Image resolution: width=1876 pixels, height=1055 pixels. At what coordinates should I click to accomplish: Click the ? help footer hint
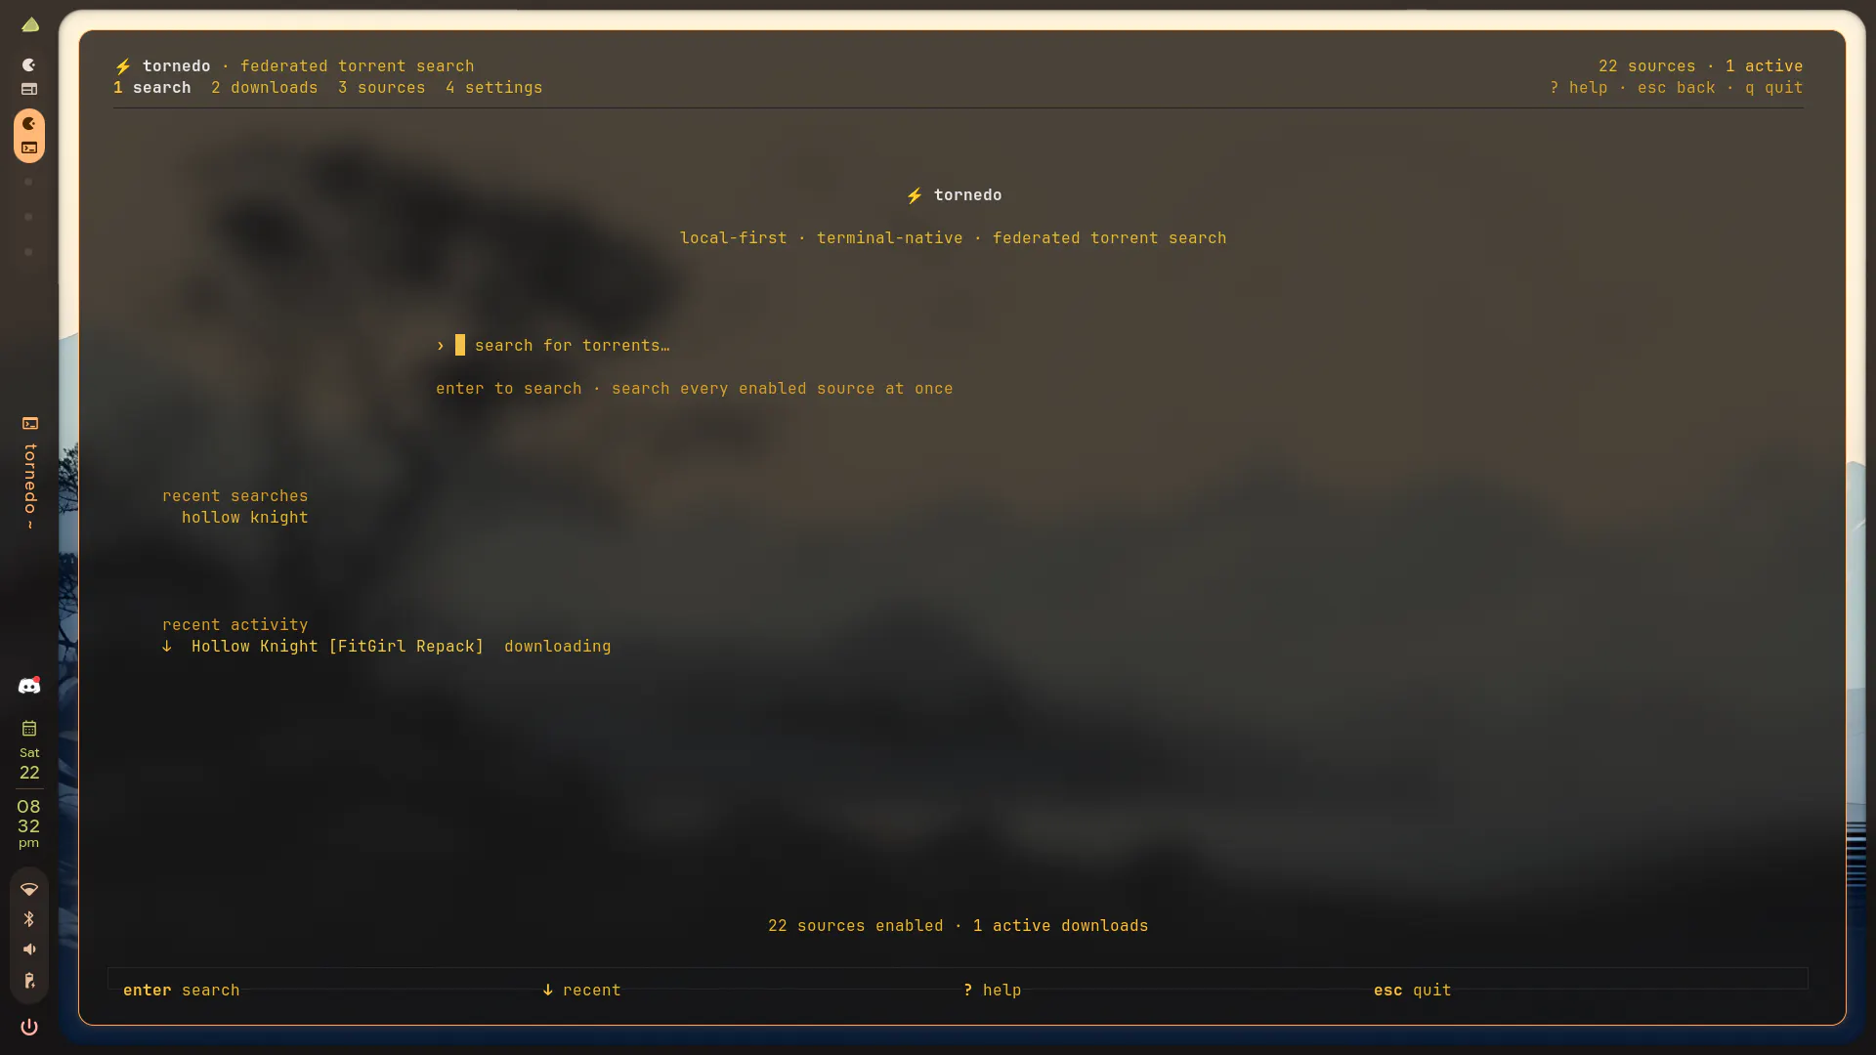pos(993,991)
